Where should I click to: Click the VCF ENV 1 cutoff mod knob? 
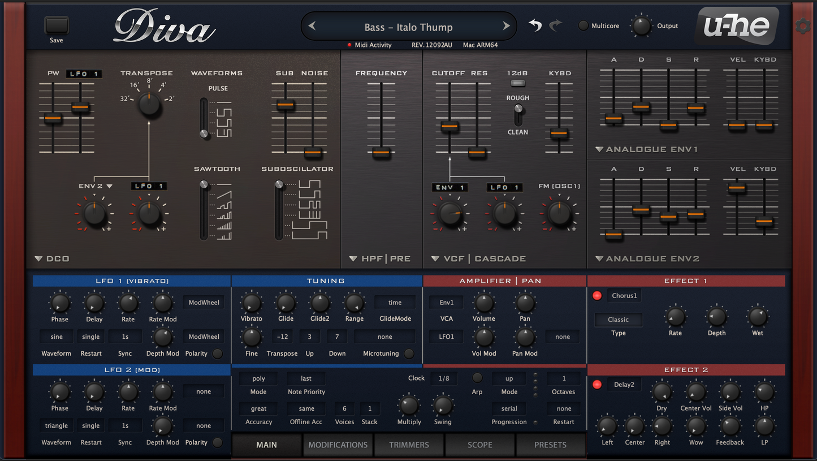(x=450, y=214)
